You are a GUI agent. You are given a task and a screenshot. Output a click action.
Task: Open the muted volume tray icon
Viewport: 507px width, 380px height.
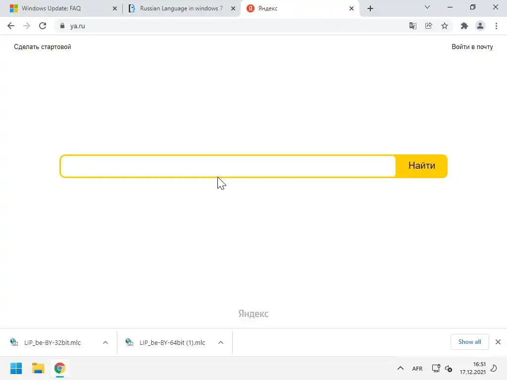(x=449, y=368)
